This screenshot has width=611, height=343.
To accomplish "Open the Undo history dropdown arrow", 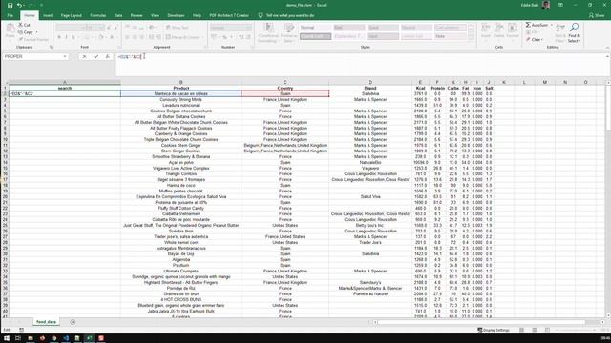I will point(24,5).
